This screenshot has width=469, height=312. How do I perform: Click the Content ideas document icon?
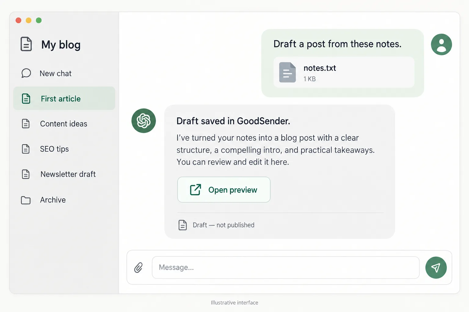pyautogui.click(x=26, y=124)
